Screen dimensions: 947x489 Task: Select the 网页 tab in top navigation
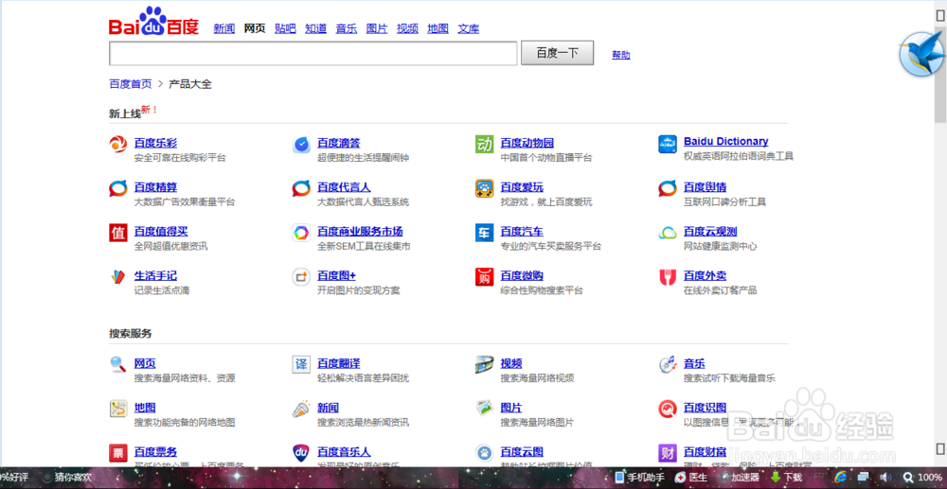pos(255,28)
